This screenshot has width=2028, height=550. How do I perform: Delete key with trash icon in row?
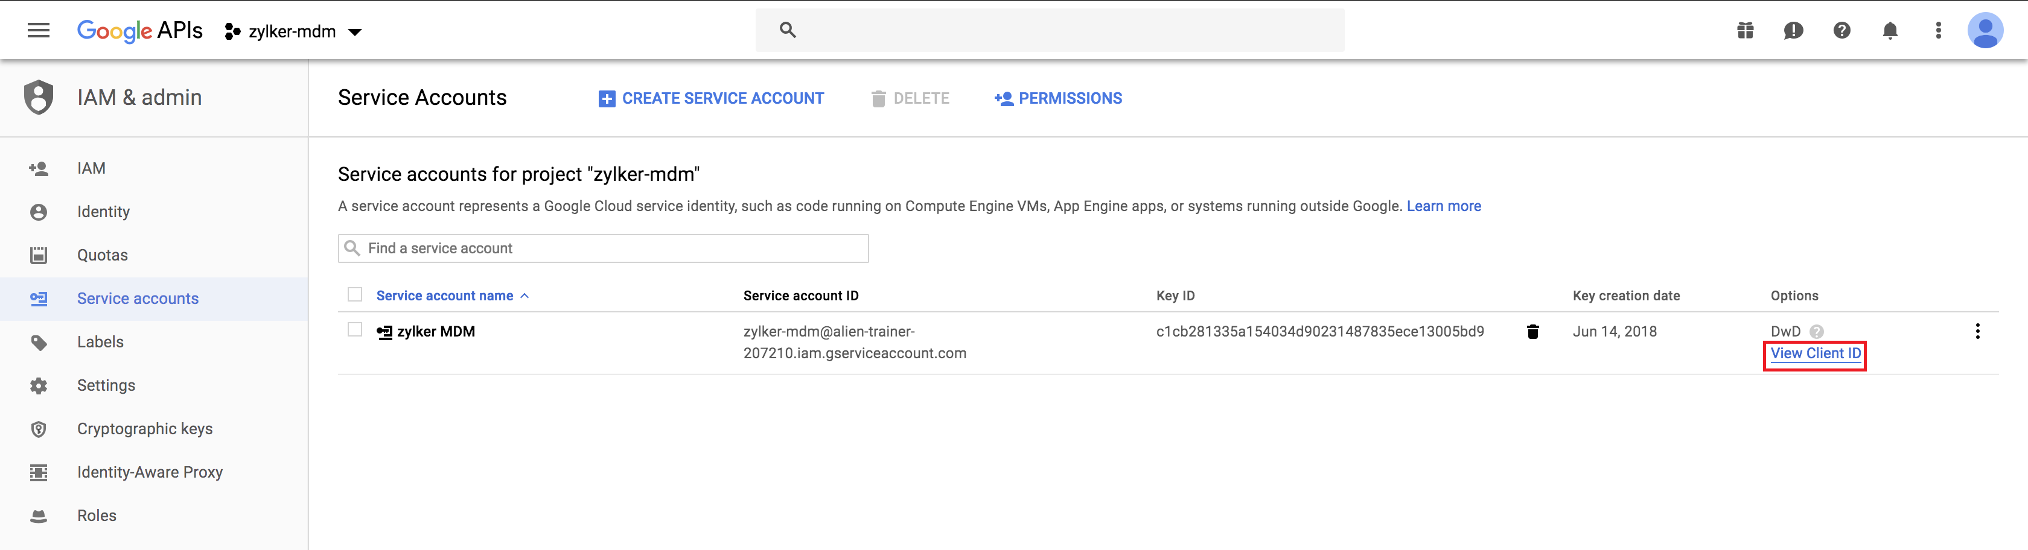point(1532,332)
